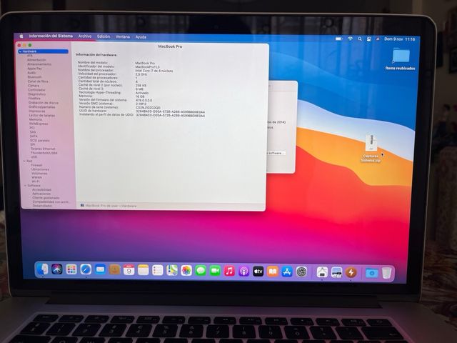Open Messages from the Dock
Image resolution: width=457 pixels, height=343 pixels.
coord(201,271)
